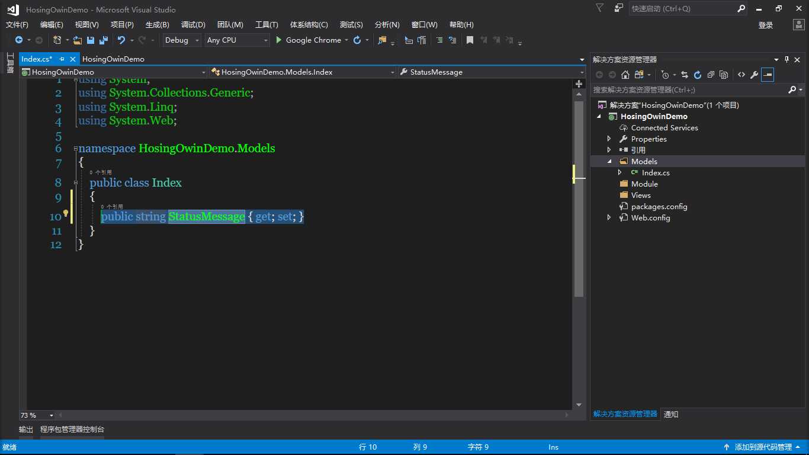Toggle Preview Selected Items button
This screenshot has height=455, width=809.
click(768, 75)
